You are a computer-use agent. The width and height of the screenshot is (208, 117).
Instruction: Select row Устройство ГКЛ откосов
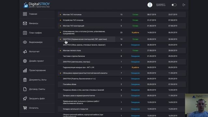point(122,20)
